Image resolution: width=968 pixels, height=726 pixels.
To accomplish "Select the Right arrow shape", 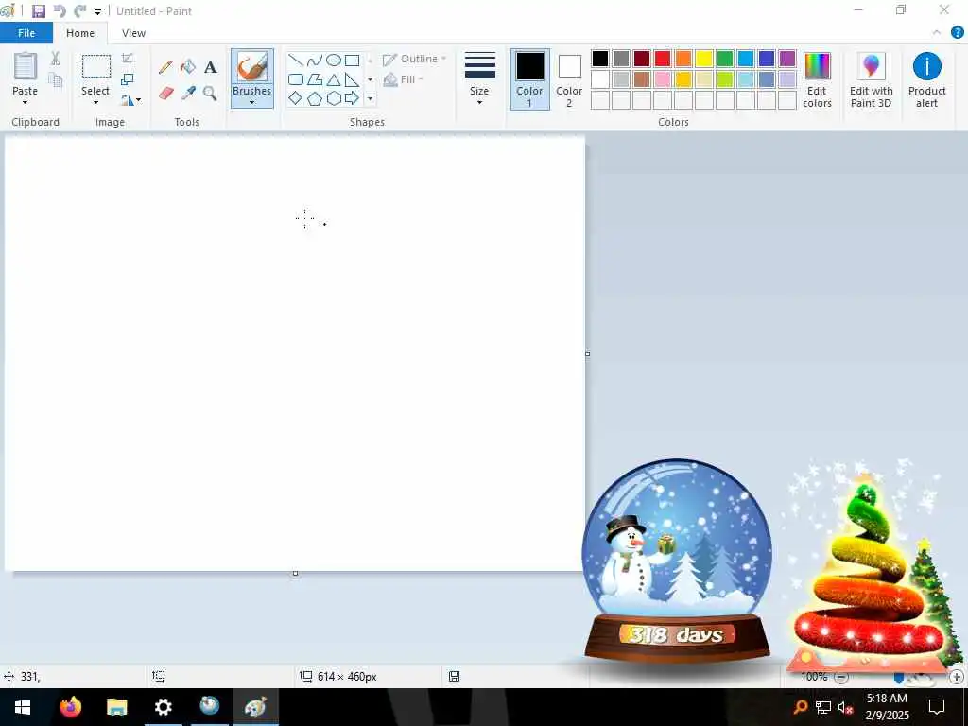I will [x=352, y=98].
